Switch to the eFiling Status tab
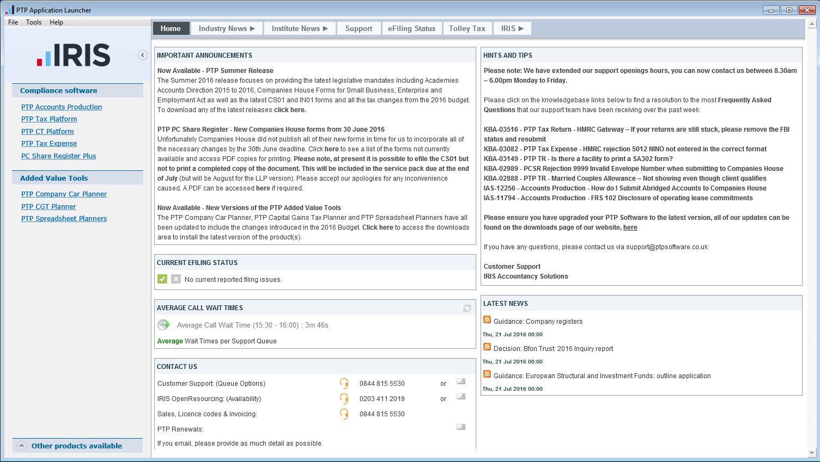The image size is (820, 462). (411, 28)
